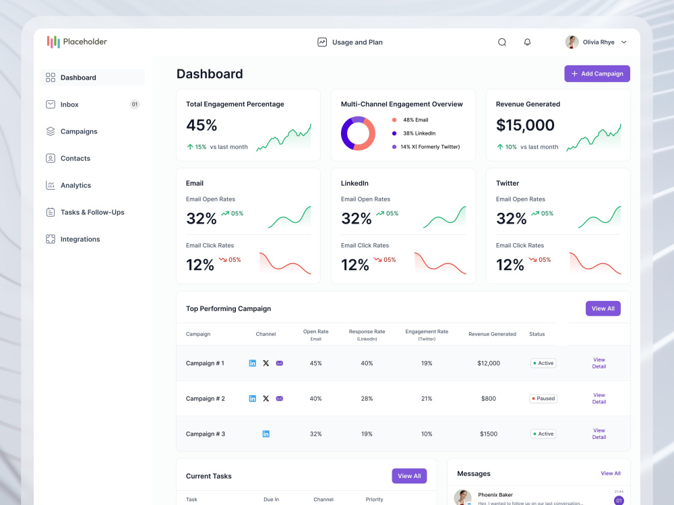Click the Twitter card Click Rates red chart
The image size is (674, 505).
point(595,263)
